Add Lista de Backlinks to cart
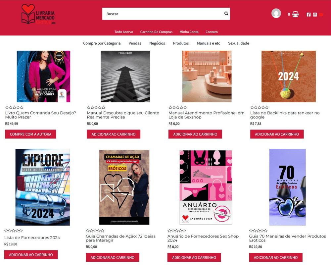Image resolution: width=331 pixels, height=265 pixels. [277, 134]
